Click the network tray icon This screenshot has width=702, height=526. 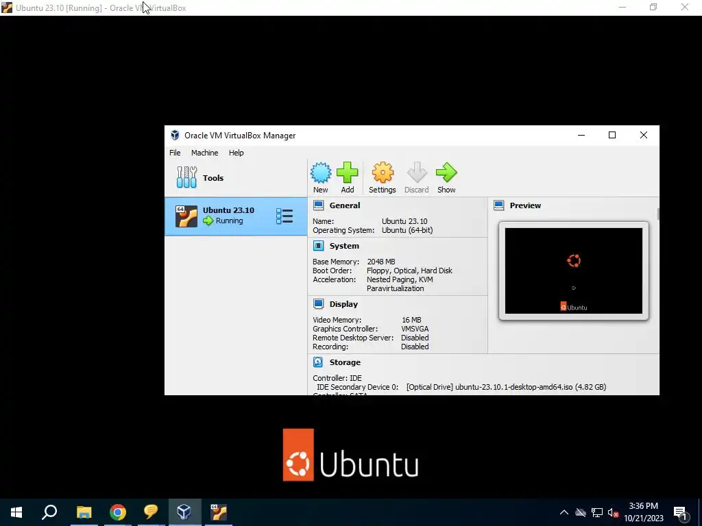597,512
